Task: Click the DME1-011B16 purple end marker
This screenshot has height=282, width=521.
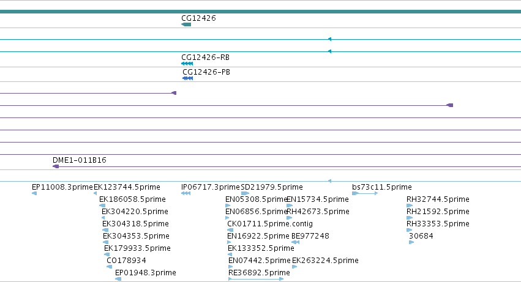Action: click(x=56, y=166)
